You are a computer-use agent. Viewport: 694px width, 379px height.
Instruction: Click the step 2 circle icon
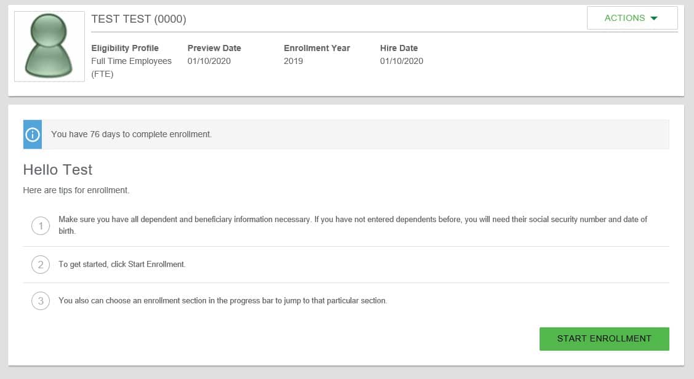pos(41,265)
